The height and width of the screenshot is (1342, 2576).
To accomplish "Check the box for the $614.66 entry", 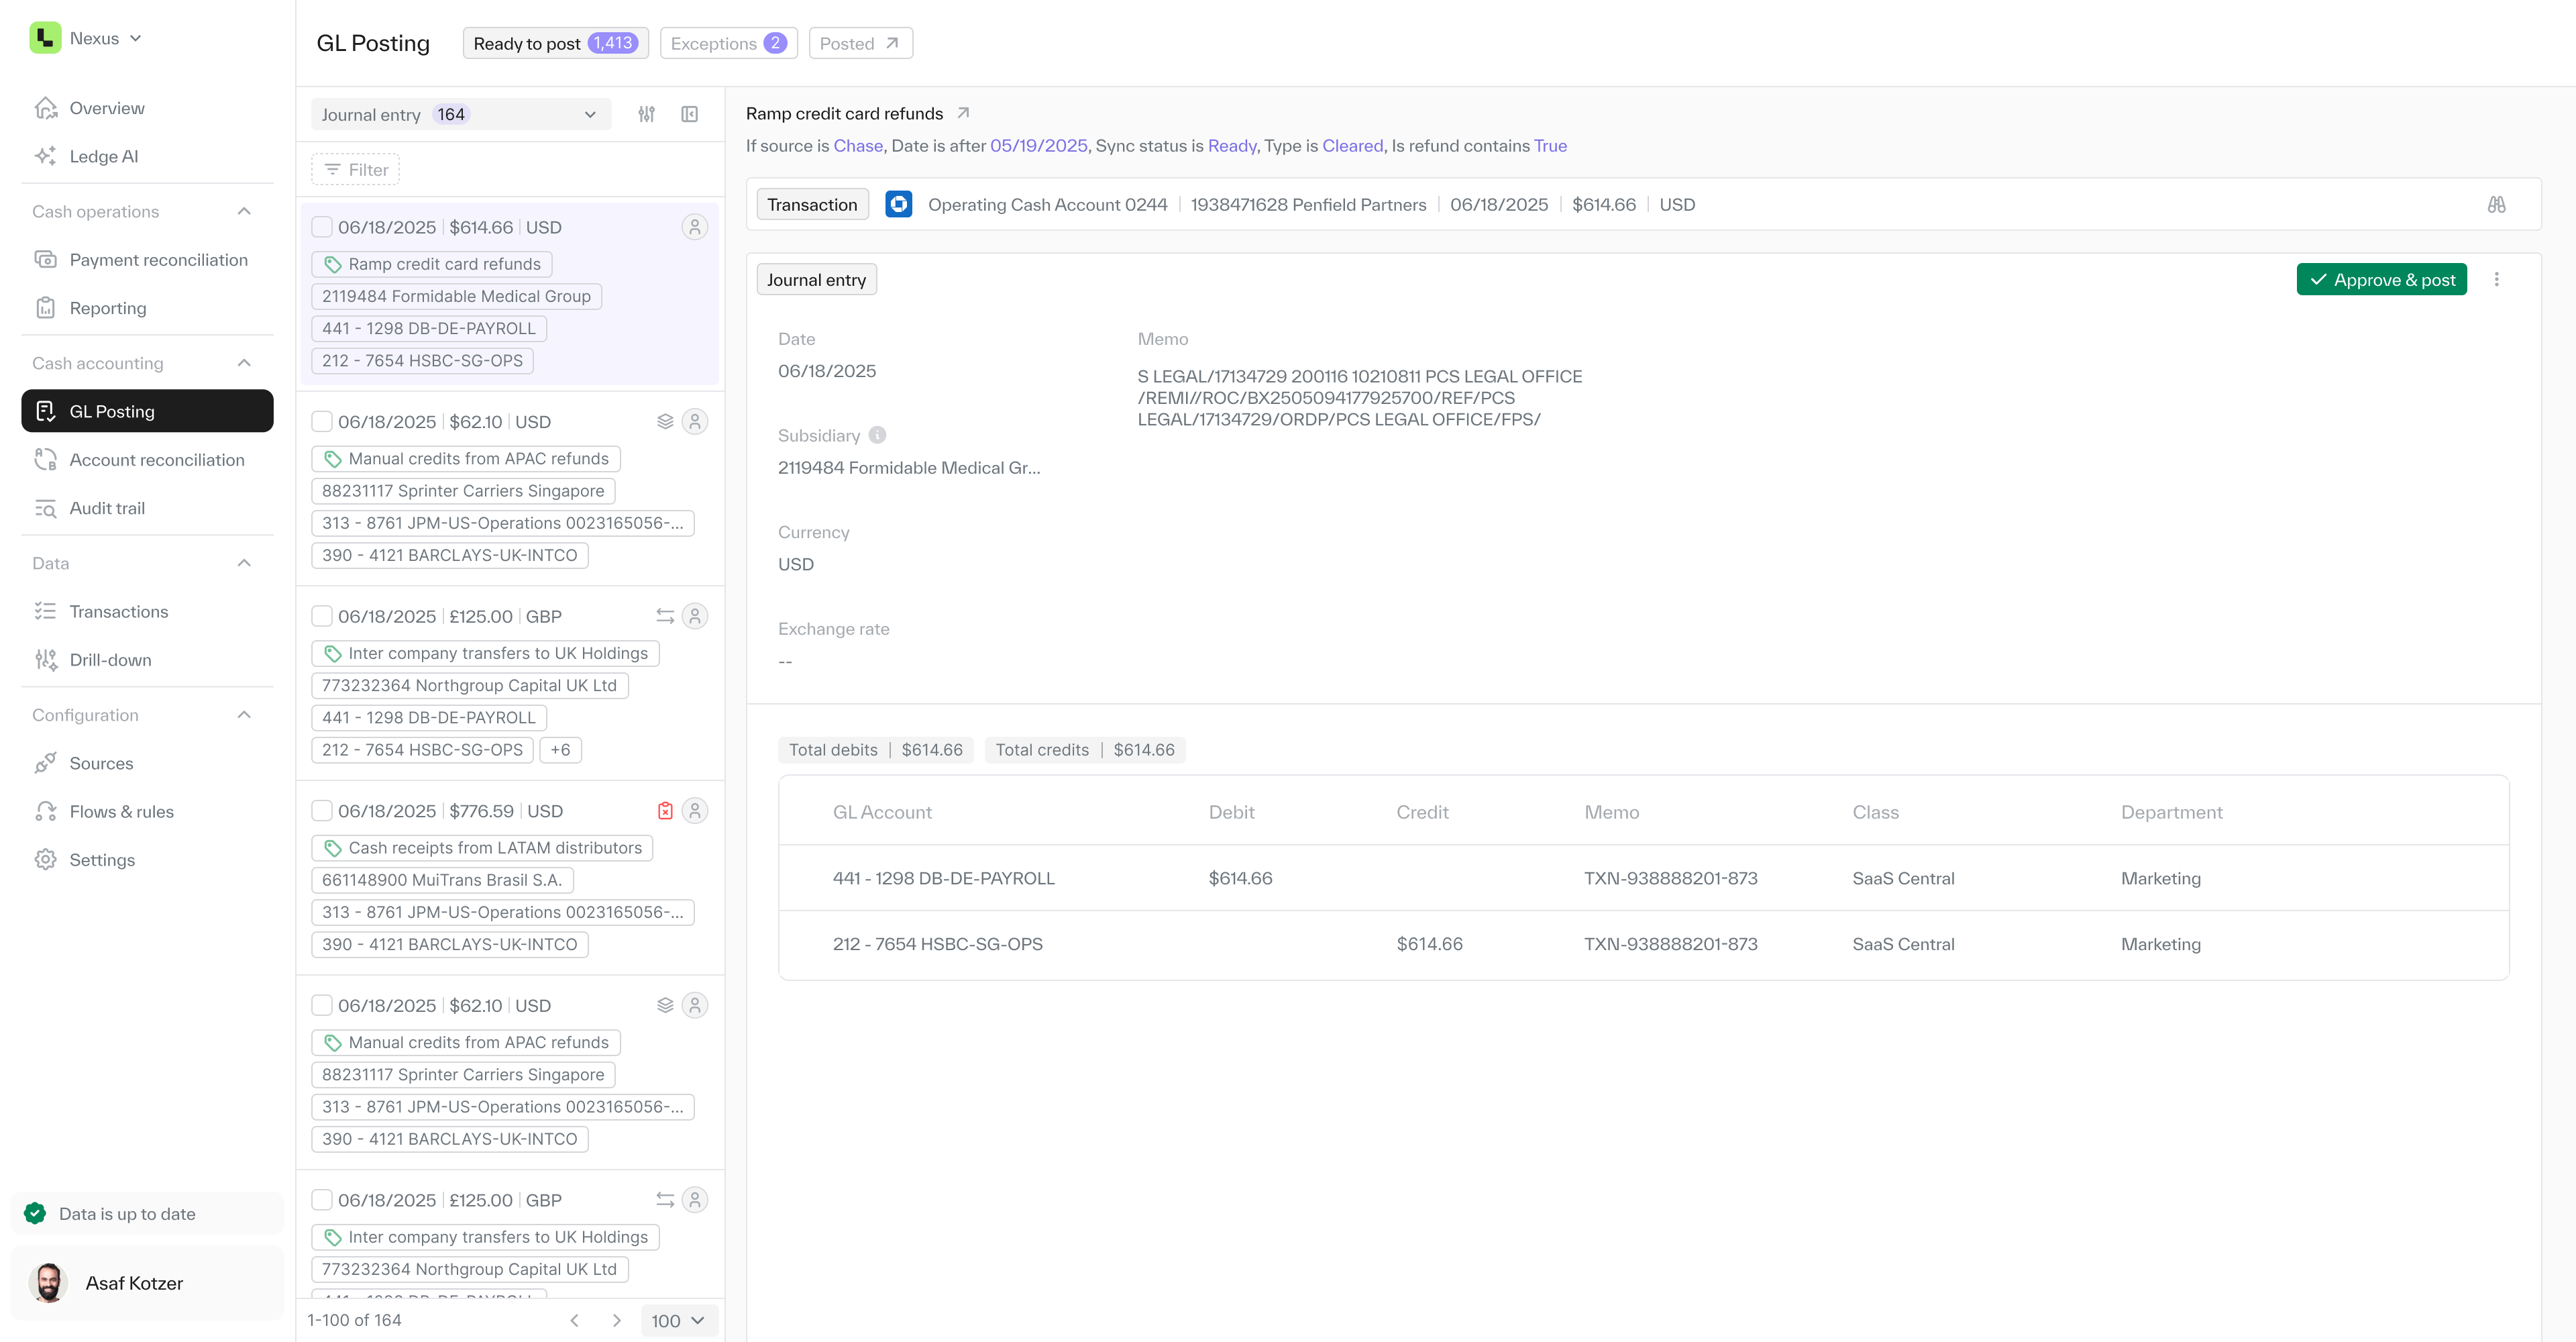I will (322, 227).
